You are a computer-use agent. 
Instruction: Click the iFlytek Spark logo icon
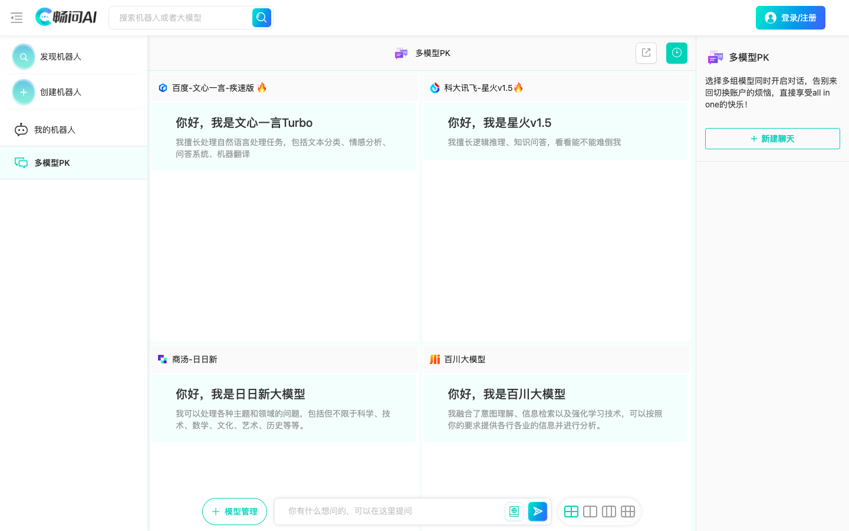435,88
